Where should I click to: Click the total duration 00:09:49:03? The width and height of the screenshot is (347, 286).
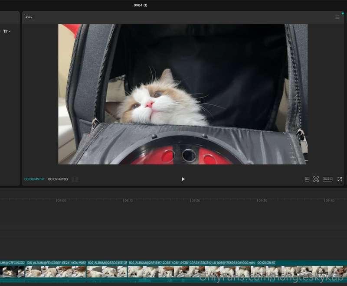[x=58, y=179]
